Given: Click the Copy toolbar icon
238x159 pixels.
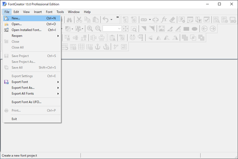Looking at the screenshot, I should point(87,20).
